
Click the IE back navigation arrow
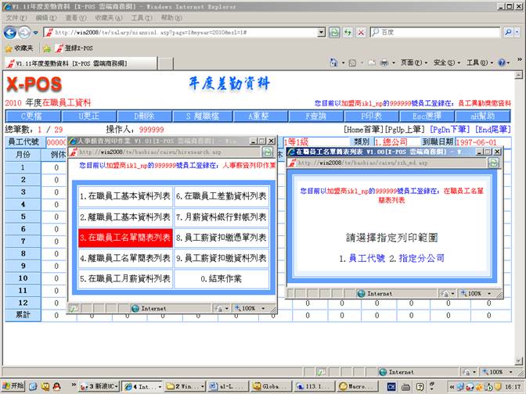(x=11, y=32)
